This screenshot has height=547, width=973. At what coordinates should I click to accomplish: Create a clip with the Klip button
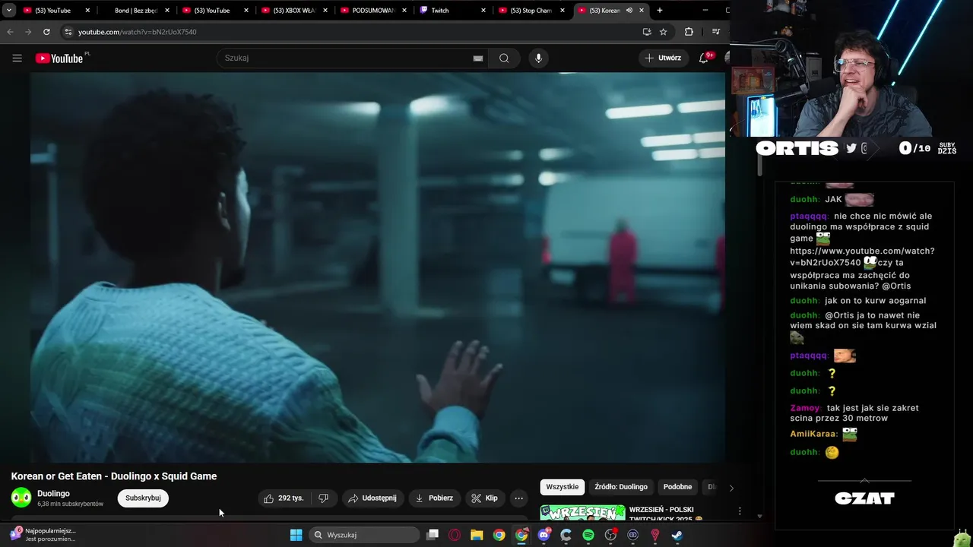coord(484,498)
